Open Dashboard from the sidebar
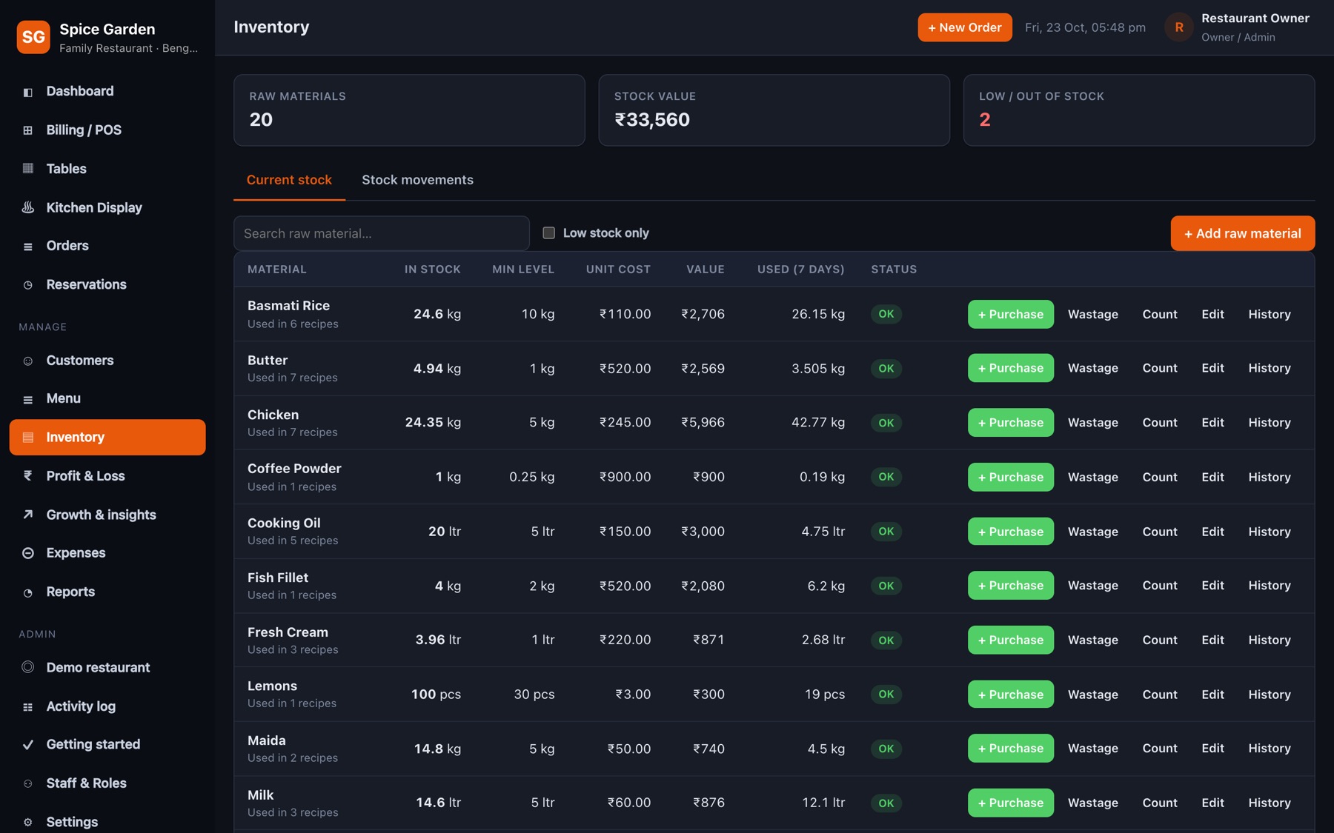1334x833 pixels. (107, 92)
